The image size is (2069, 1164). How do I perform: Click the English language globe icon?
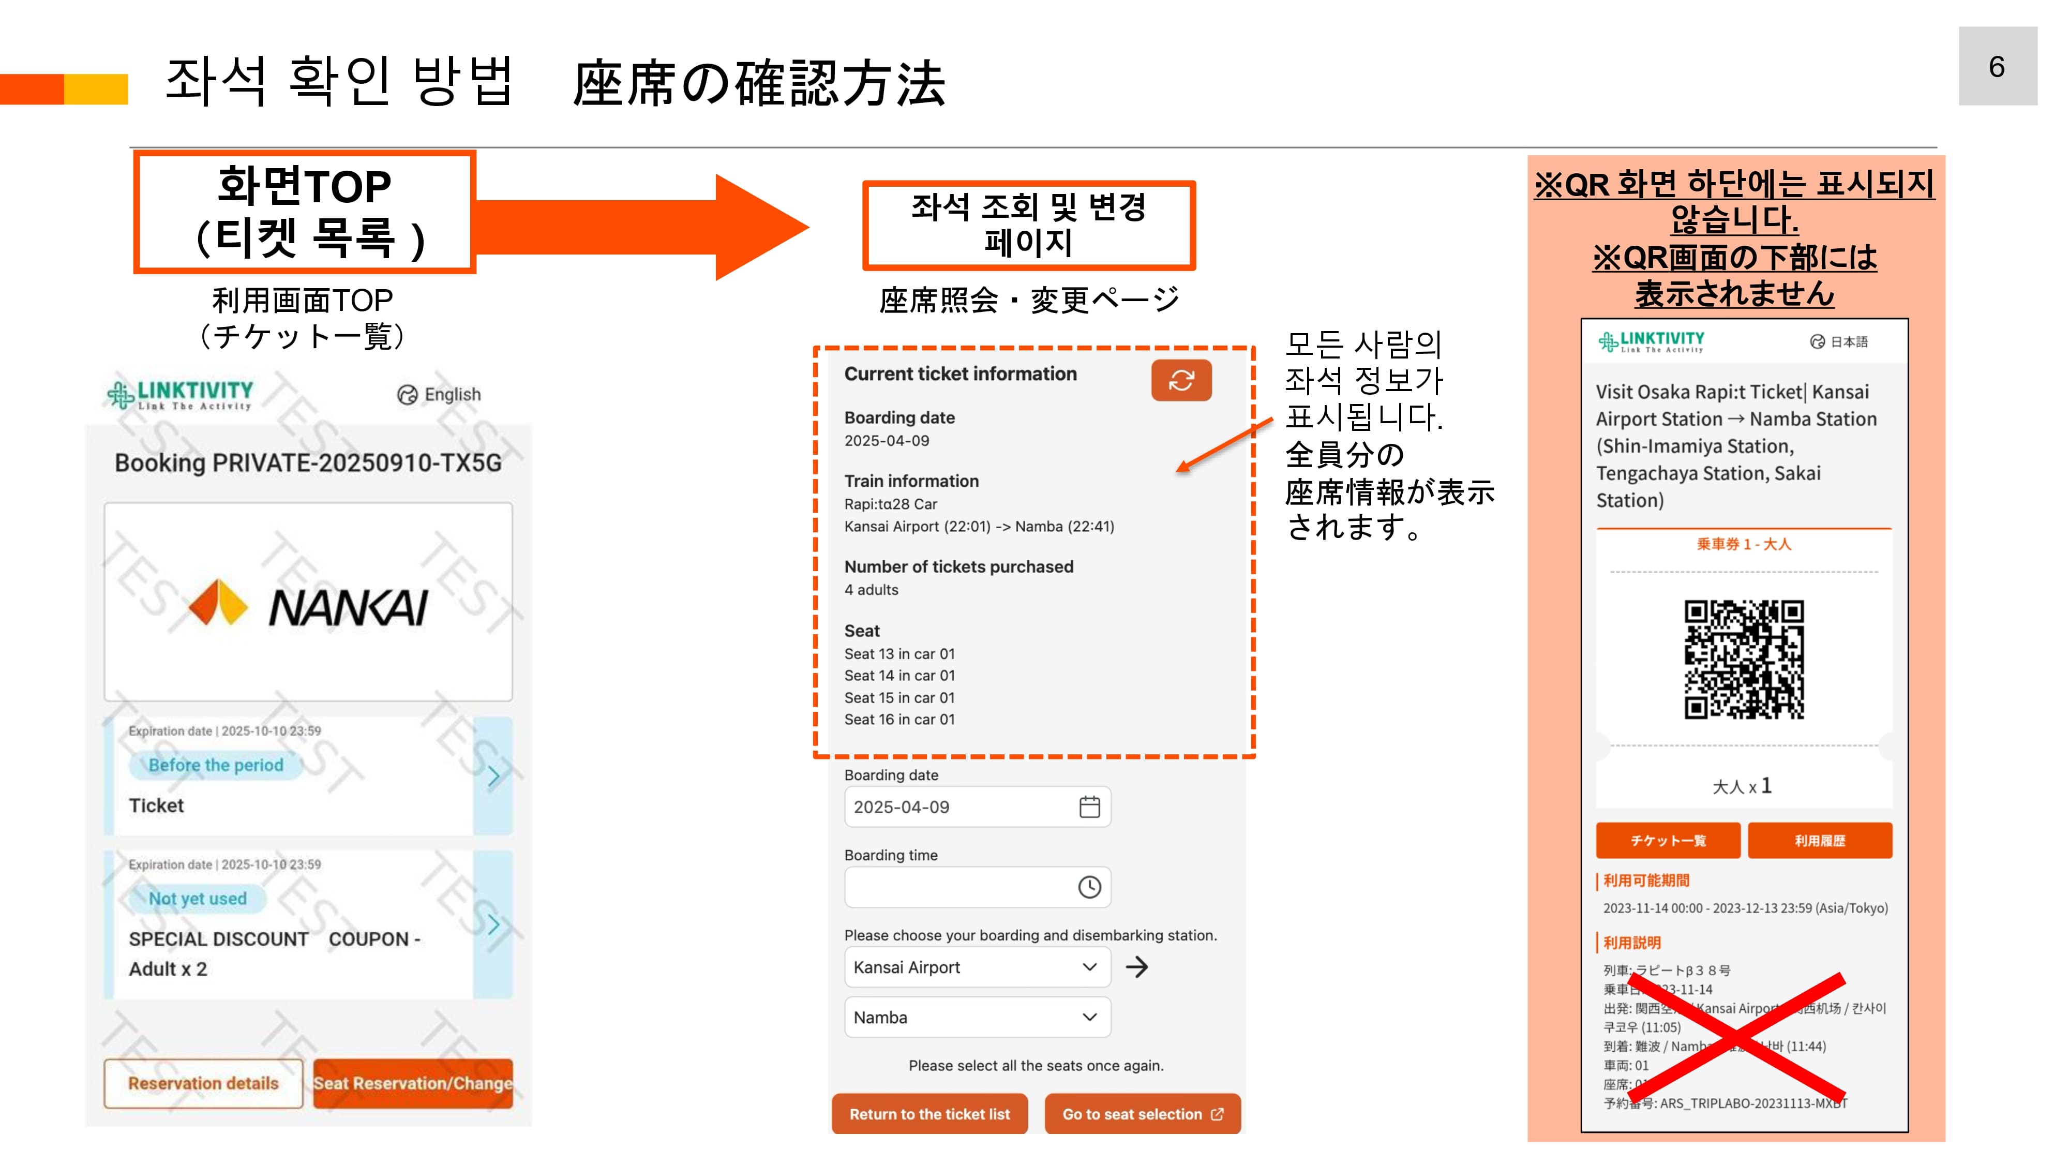click(407, 394)
